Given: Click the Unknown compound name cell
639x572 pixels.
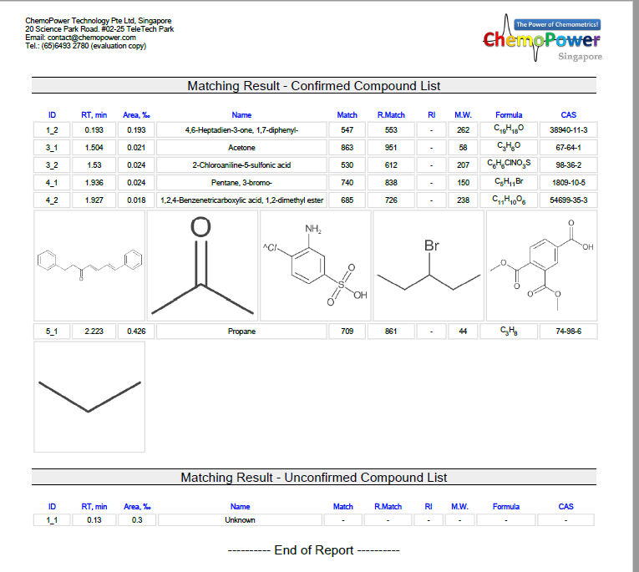Looking at the screenshot, I should (240, 520).
